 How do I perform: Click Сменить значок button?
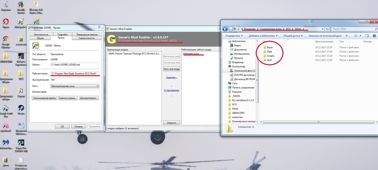tap(68, 98)
